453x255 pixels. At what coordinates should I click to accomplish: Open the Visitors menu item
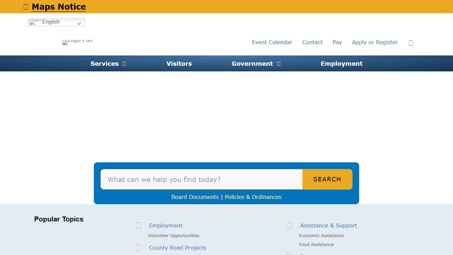[179, 64]
